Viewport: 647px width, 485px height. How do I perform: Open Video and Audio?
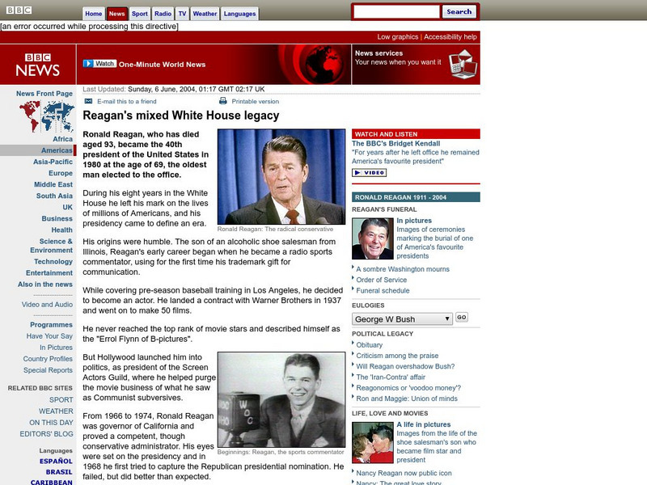pyautogui.click(x=47, y=305)
